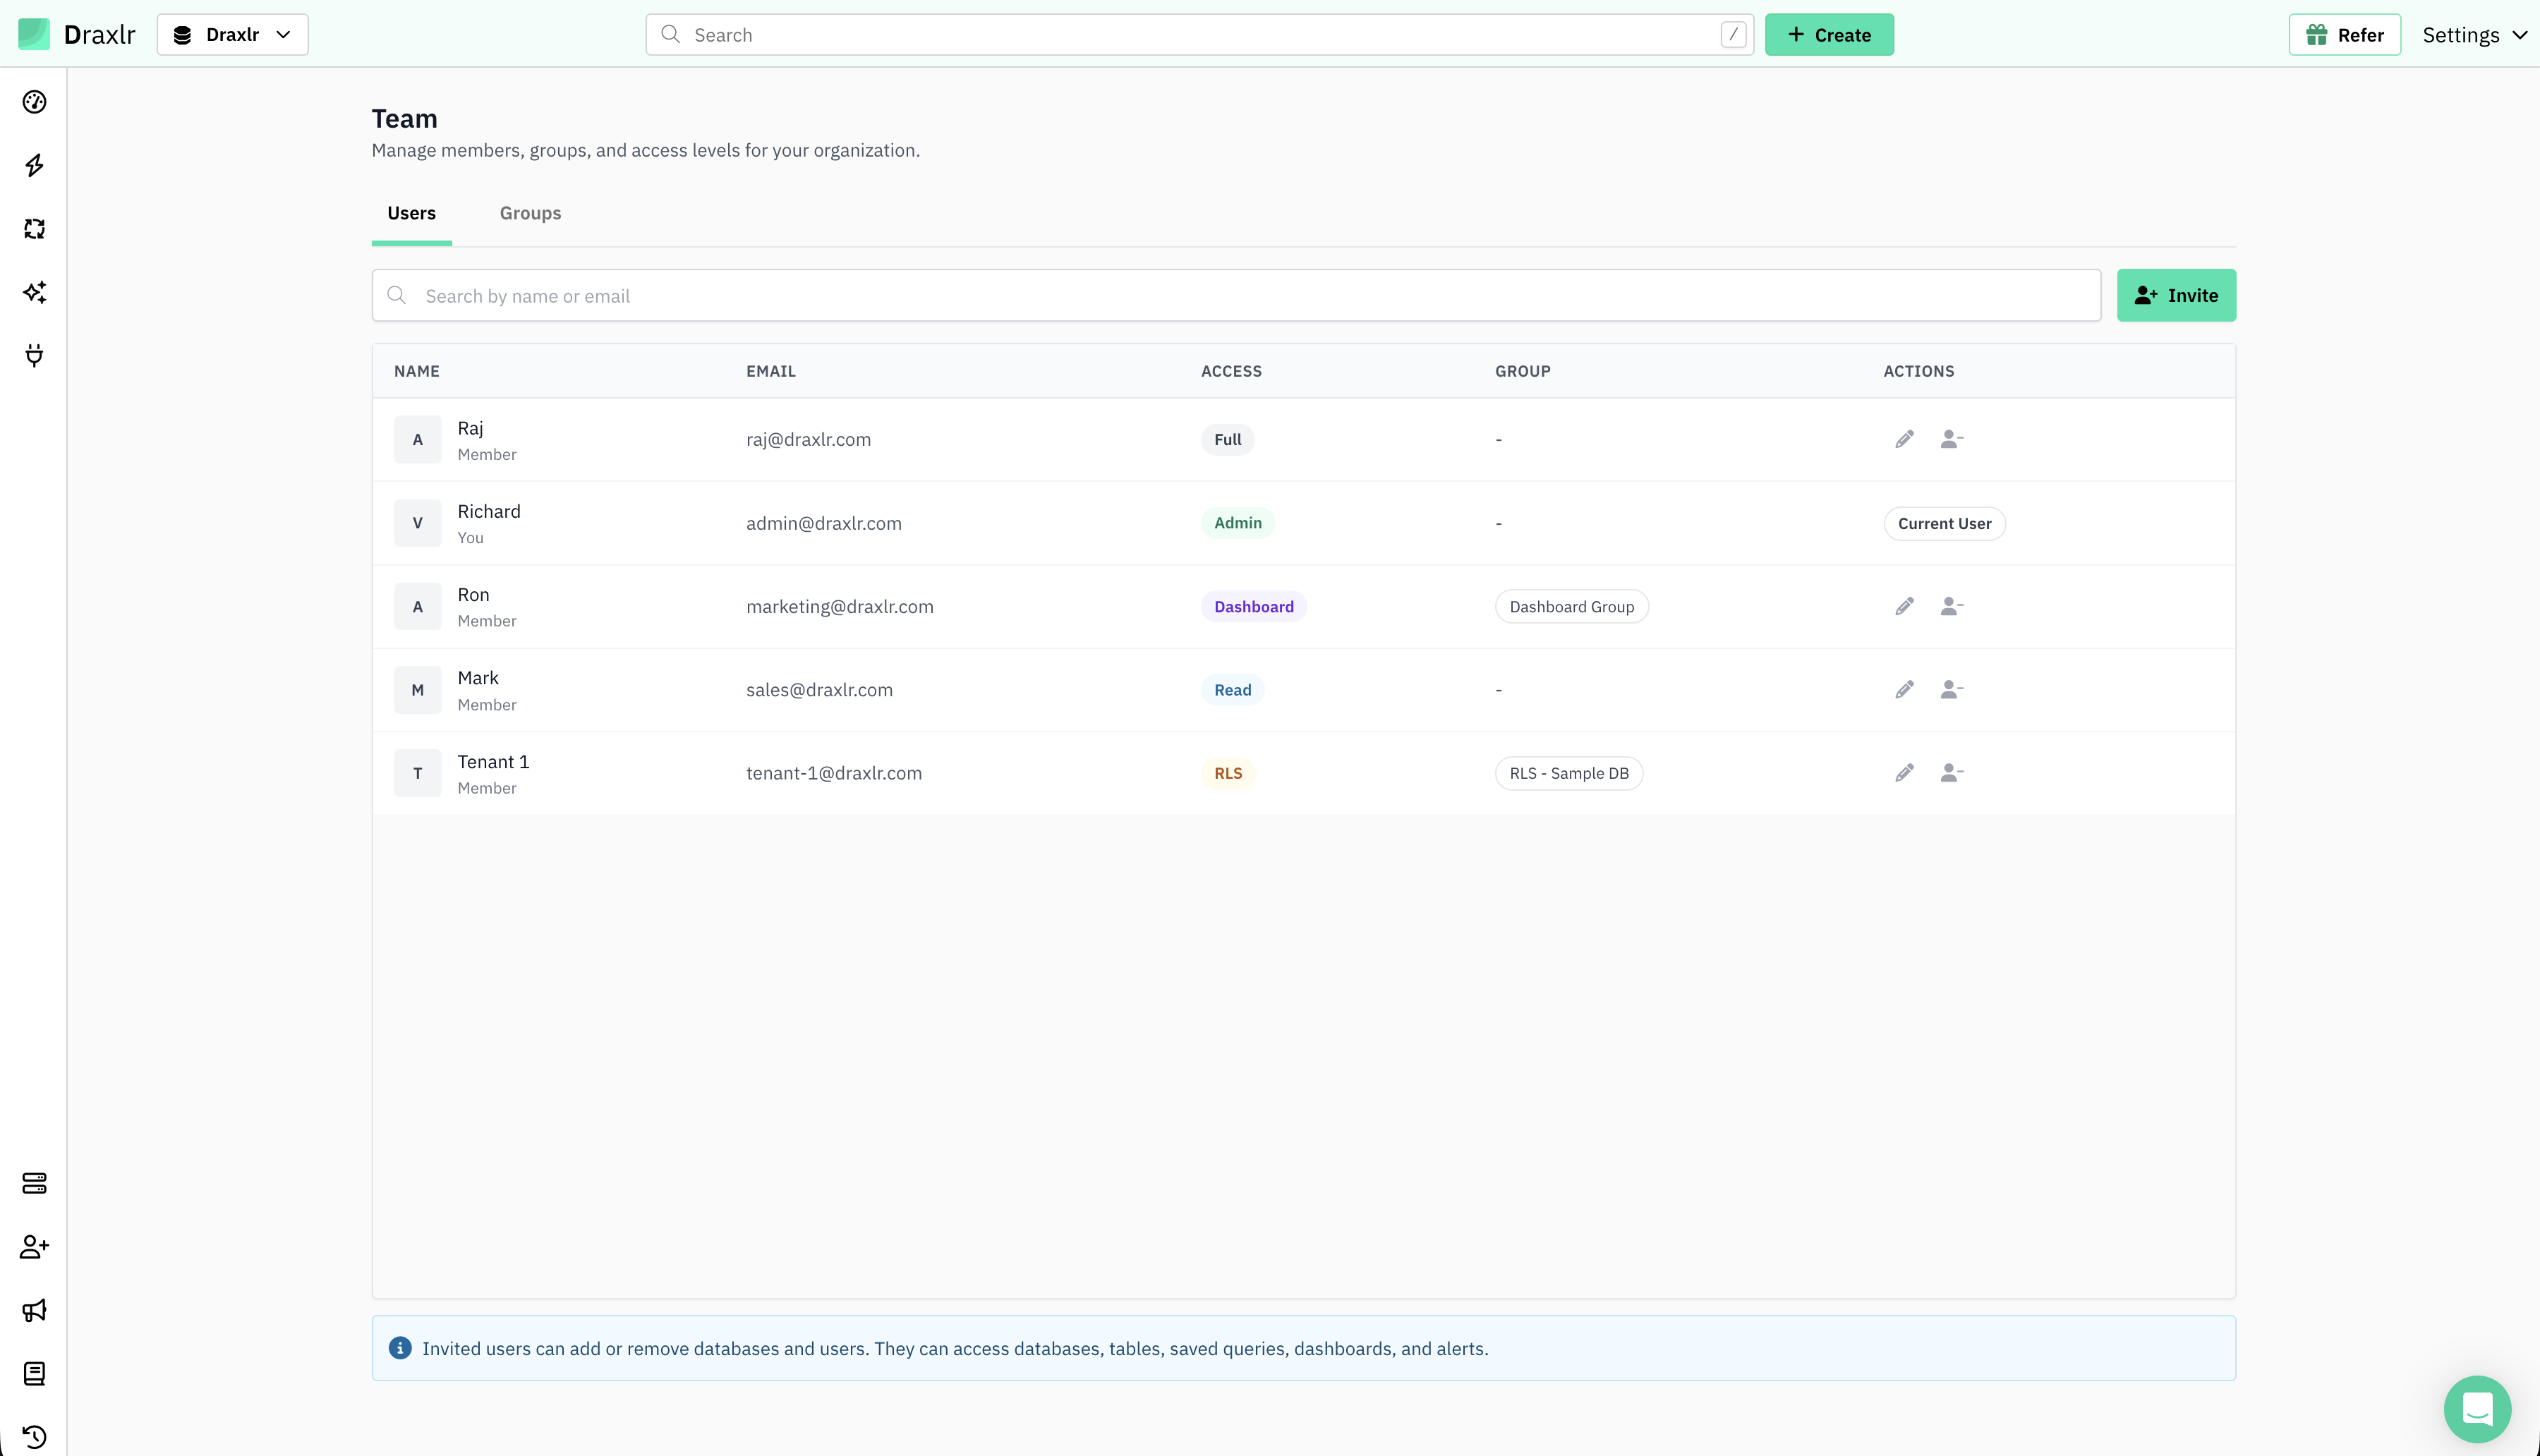Switch to the Groups tab
The width and height of the screenshot is (2540, 1456).
point(530,213)
